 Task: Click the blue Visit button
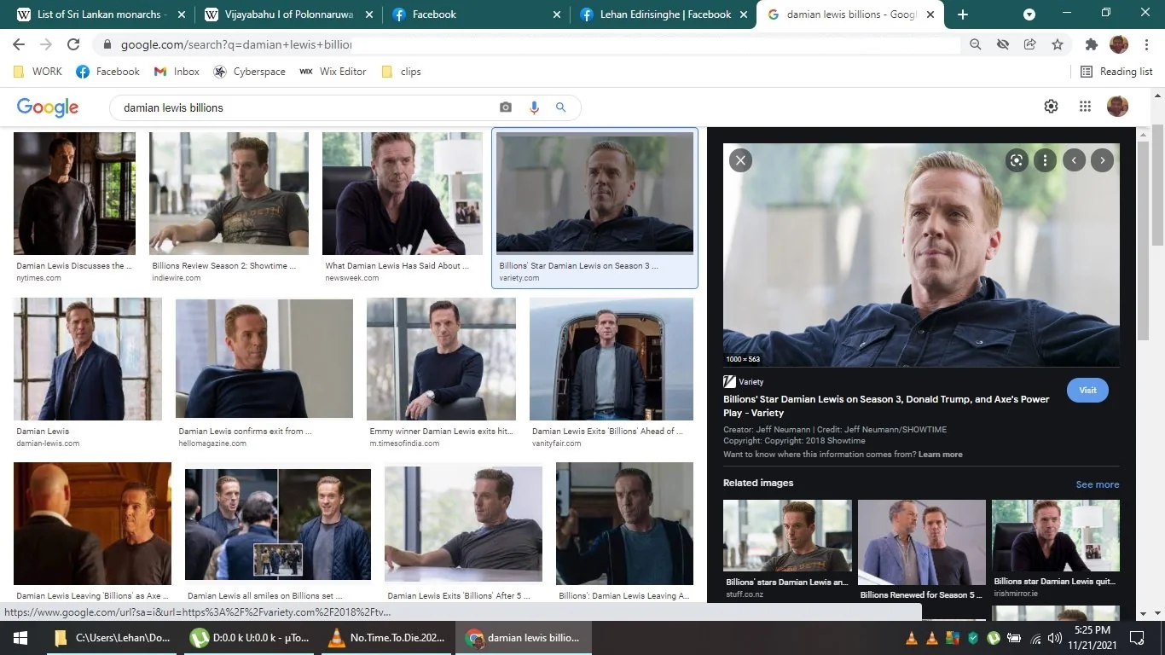pos(1087,390)
